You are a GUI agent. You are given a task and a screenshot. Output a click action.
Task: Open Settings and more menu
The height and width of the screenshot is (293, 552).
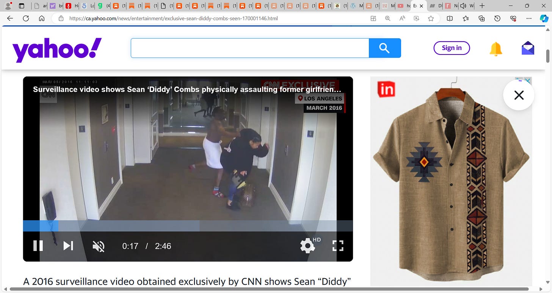click(x=529, y=18)
